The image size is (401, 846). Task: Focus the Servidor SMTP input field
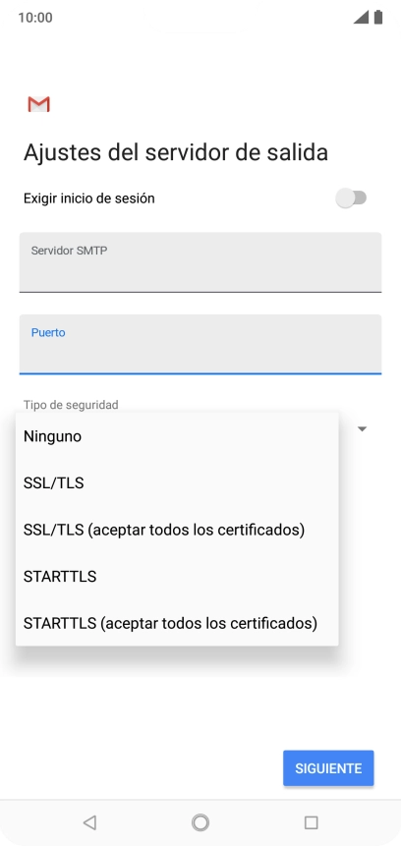(200, 262)
